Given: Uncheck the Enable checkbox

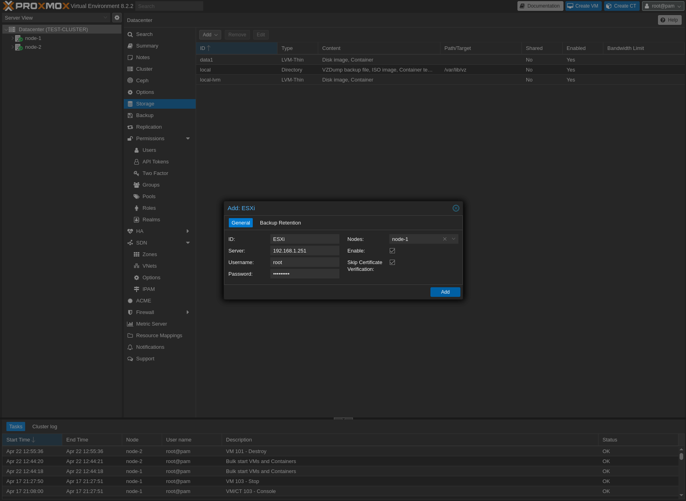Looking at the screenshot, I should pos(392,251).
